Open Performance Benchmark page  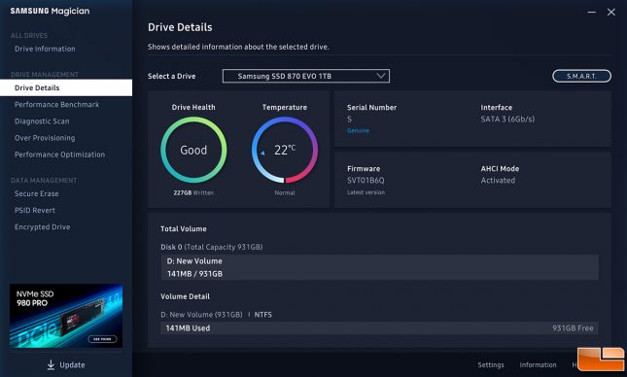click(56, 104)
